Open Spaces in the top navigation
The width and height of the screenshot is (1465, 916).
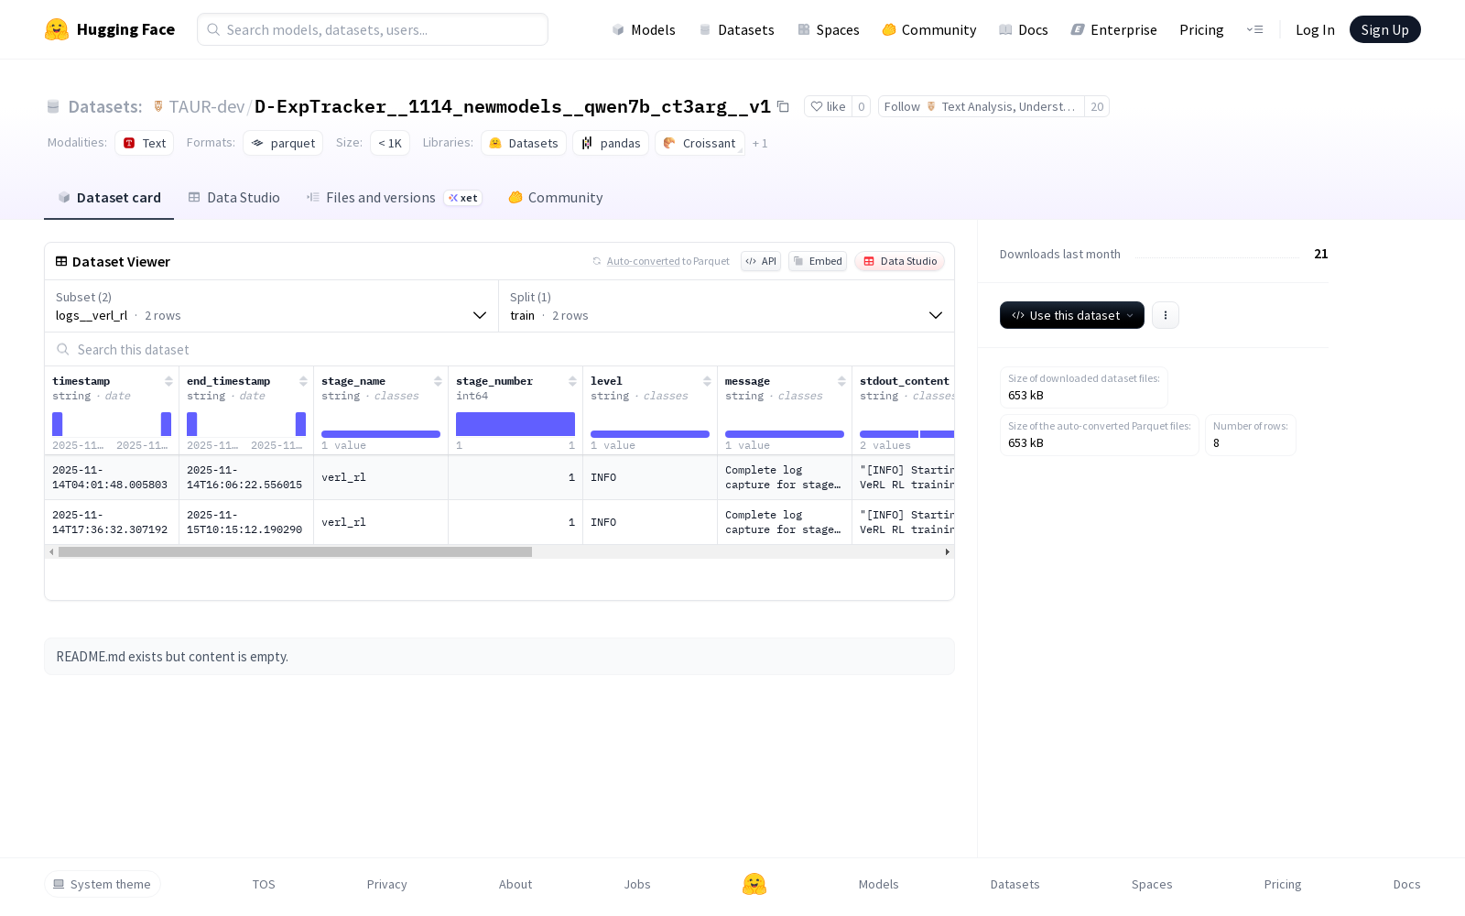click(828, 29)
